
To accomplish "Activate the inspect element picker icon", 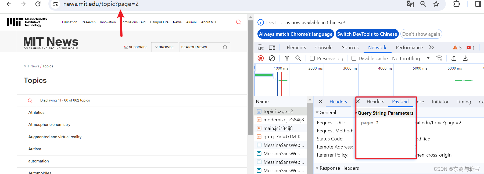I will tap(261, 48).
